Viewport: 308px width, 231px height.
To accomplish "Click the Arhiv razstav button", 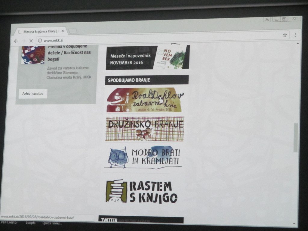I will click(x=33, y=94).
